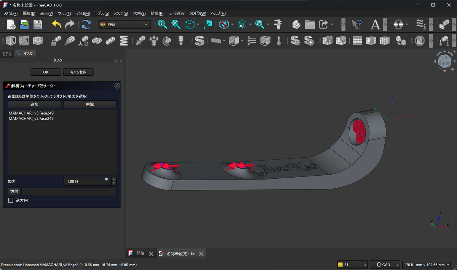The image size is (457, 270).
Task: Click the grey Redo arrow icon
Action: pos(70,25)
